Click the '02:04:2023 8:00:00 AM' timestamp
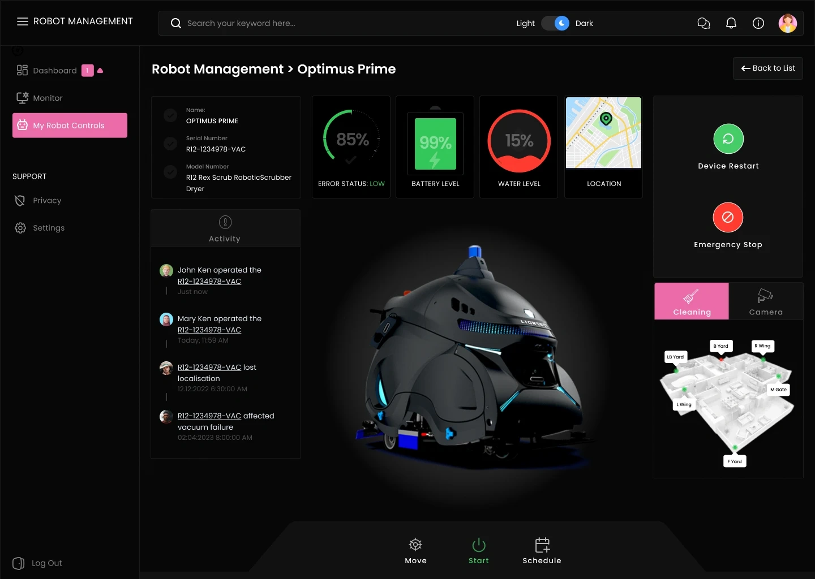 [215, 438]
